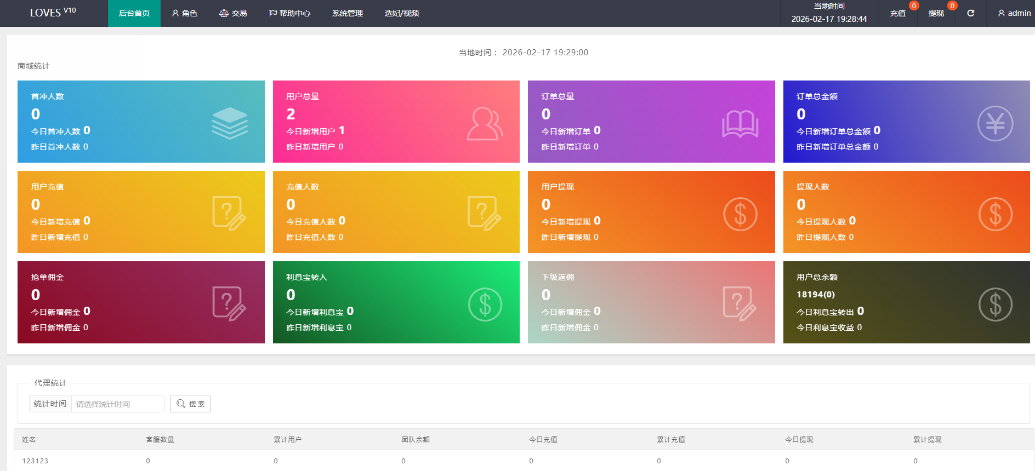Click the yen icon in 订单总金额 card
The image size is (1035, 471).
click(x=995, y=124)
